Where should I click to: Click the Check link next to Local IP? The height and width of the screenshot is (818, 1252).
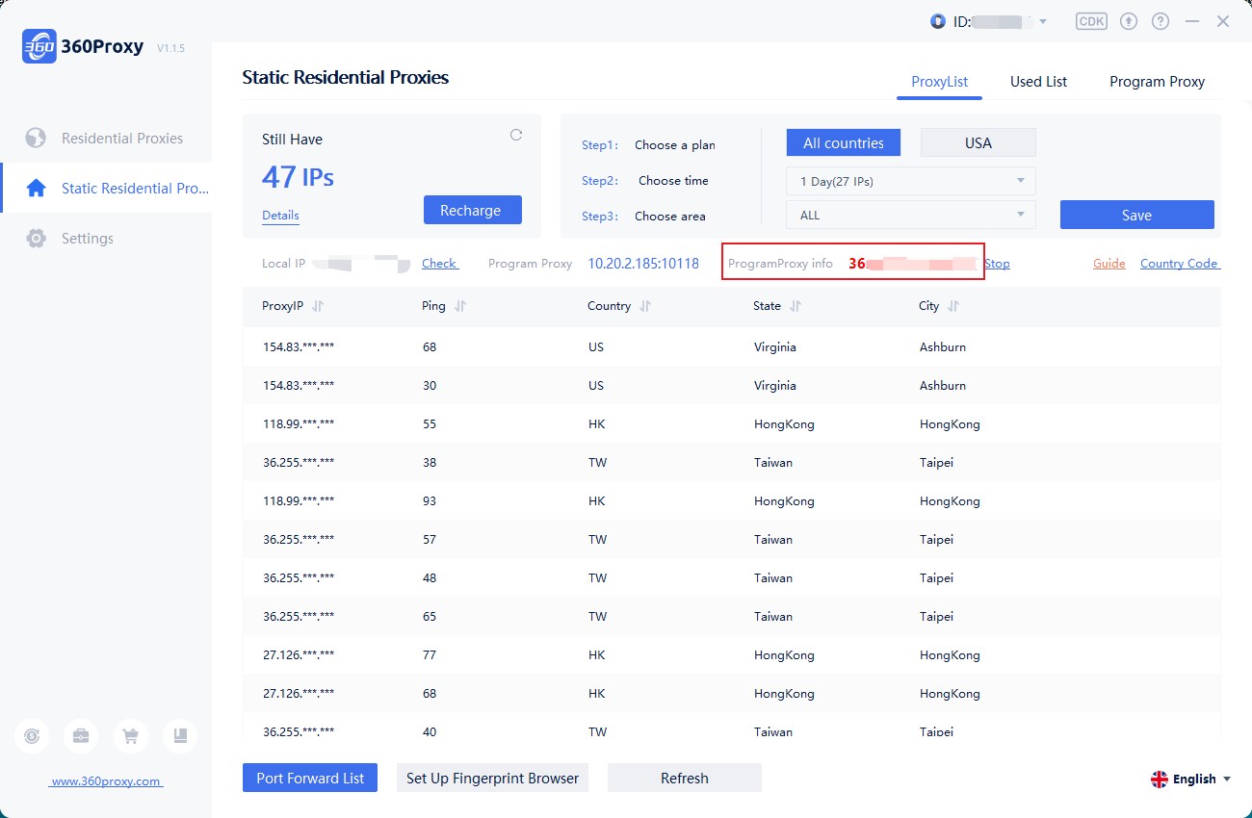click(x=440, y=263)
